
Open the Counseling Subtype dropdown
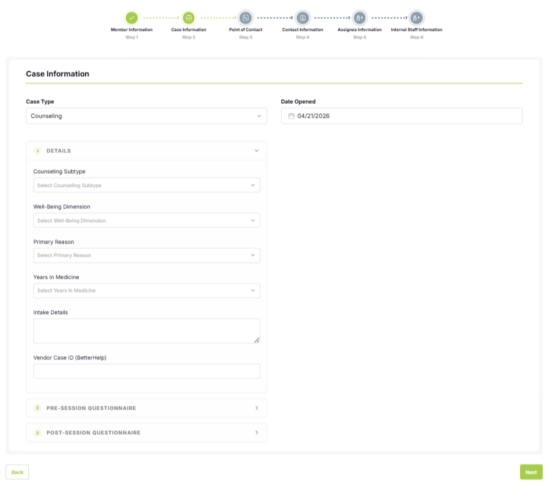coord(147,185)
